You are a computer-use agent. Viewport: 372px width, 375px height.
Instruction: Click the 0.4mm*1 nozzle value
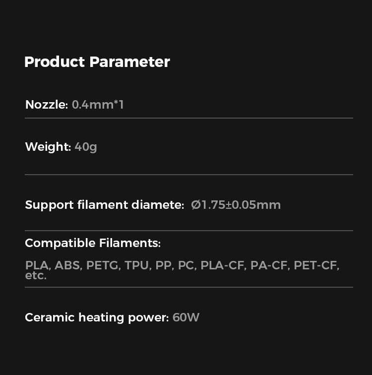(x=98, y=105)
